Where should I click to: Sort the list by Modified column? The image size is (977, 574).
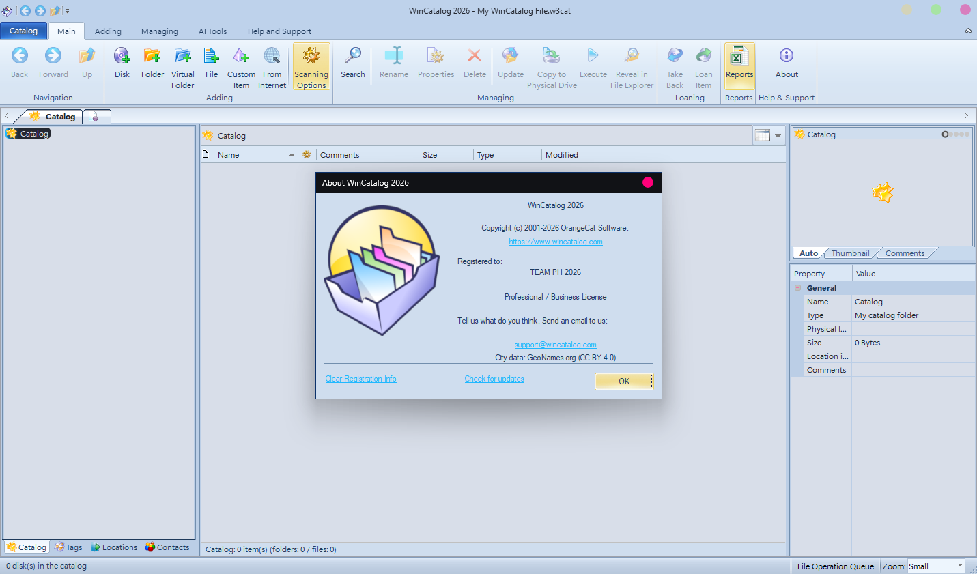point(576,155)
